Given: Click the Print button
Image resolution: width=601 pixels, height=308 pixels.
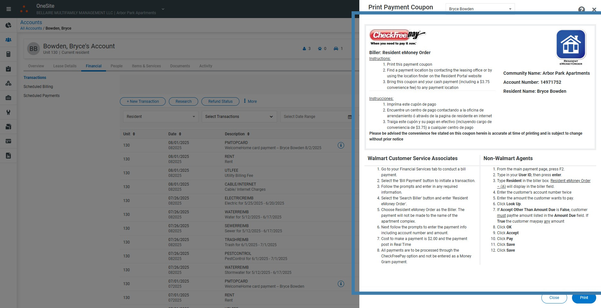Looking at the screenshot, I should [584, 298].
